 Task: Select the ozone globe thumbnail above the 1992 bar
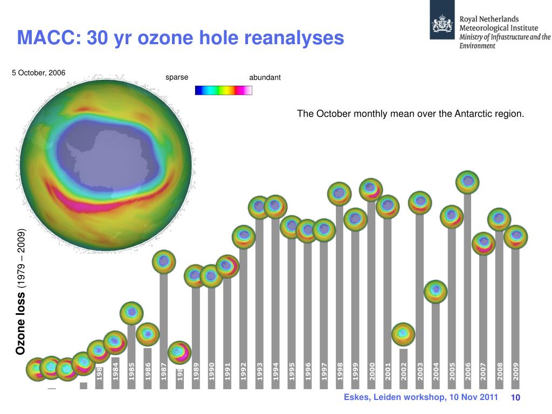tap(244, 237)
